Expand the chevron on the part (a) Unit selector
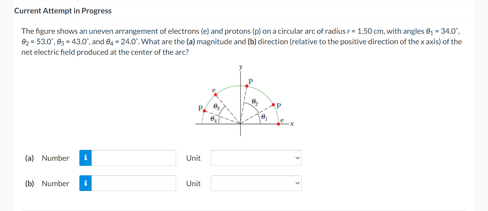The width and height of the screenshot is (488, 211). click(297, 158)
